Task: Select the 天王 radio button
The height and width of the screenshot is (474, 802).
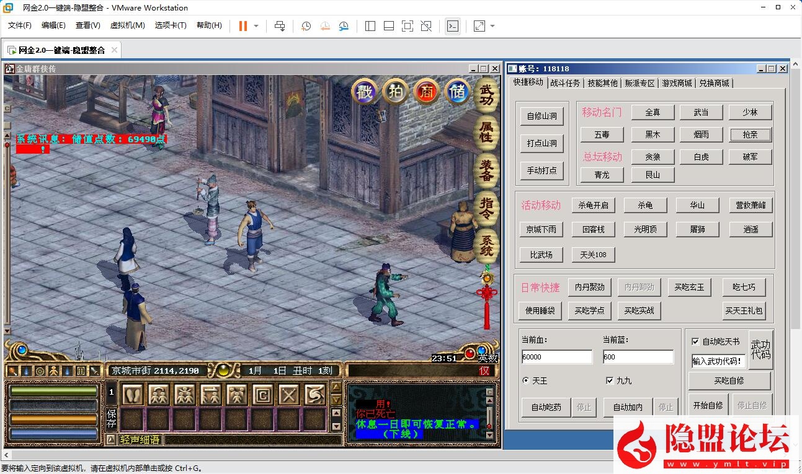Action: [526, 380]
